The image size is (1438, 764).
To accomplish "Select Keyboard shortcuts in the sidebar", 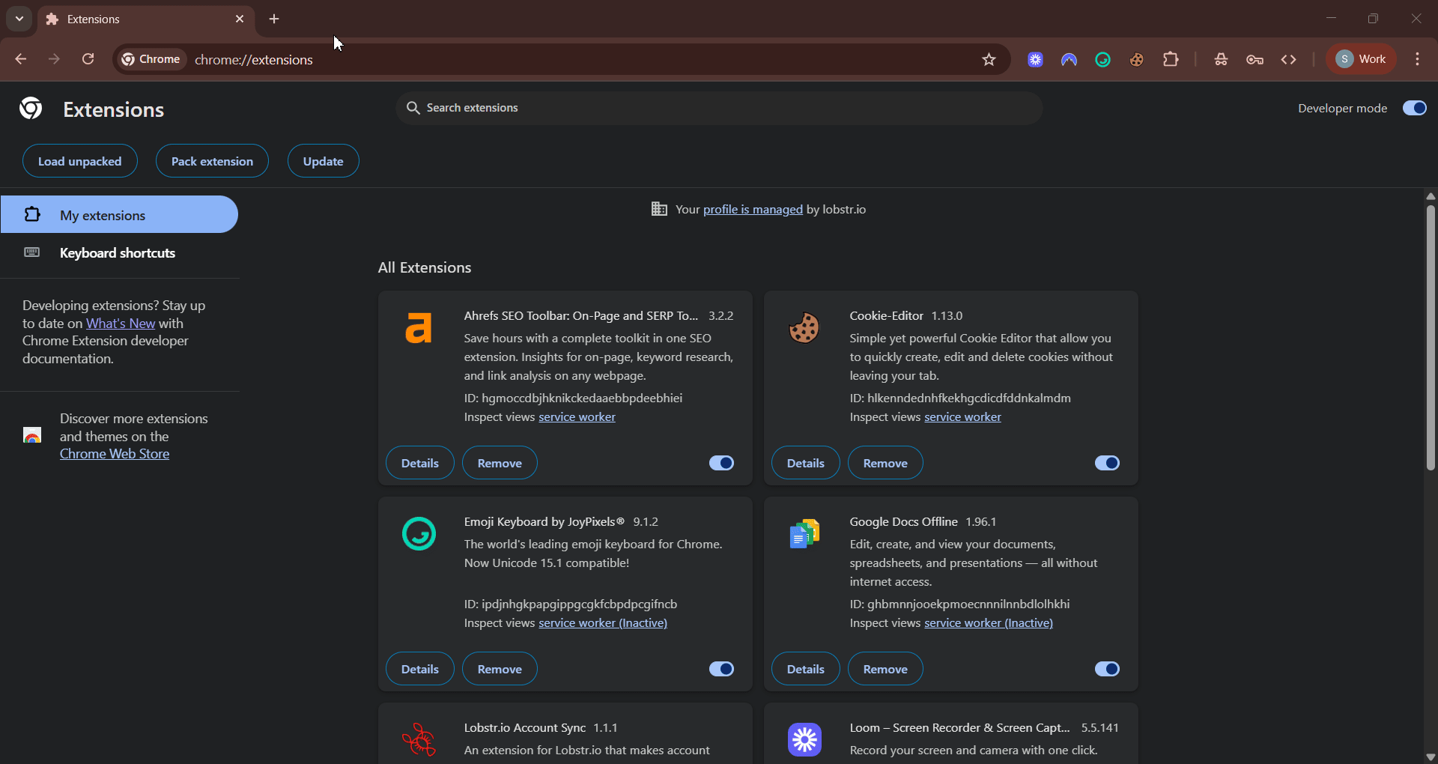I will click(118, 253).
